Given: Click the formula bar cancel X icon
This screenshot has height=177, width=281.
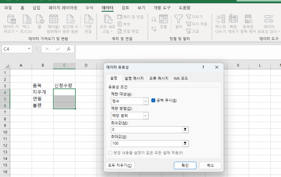Looking at the screenshot, I should (x=47, y=49).
